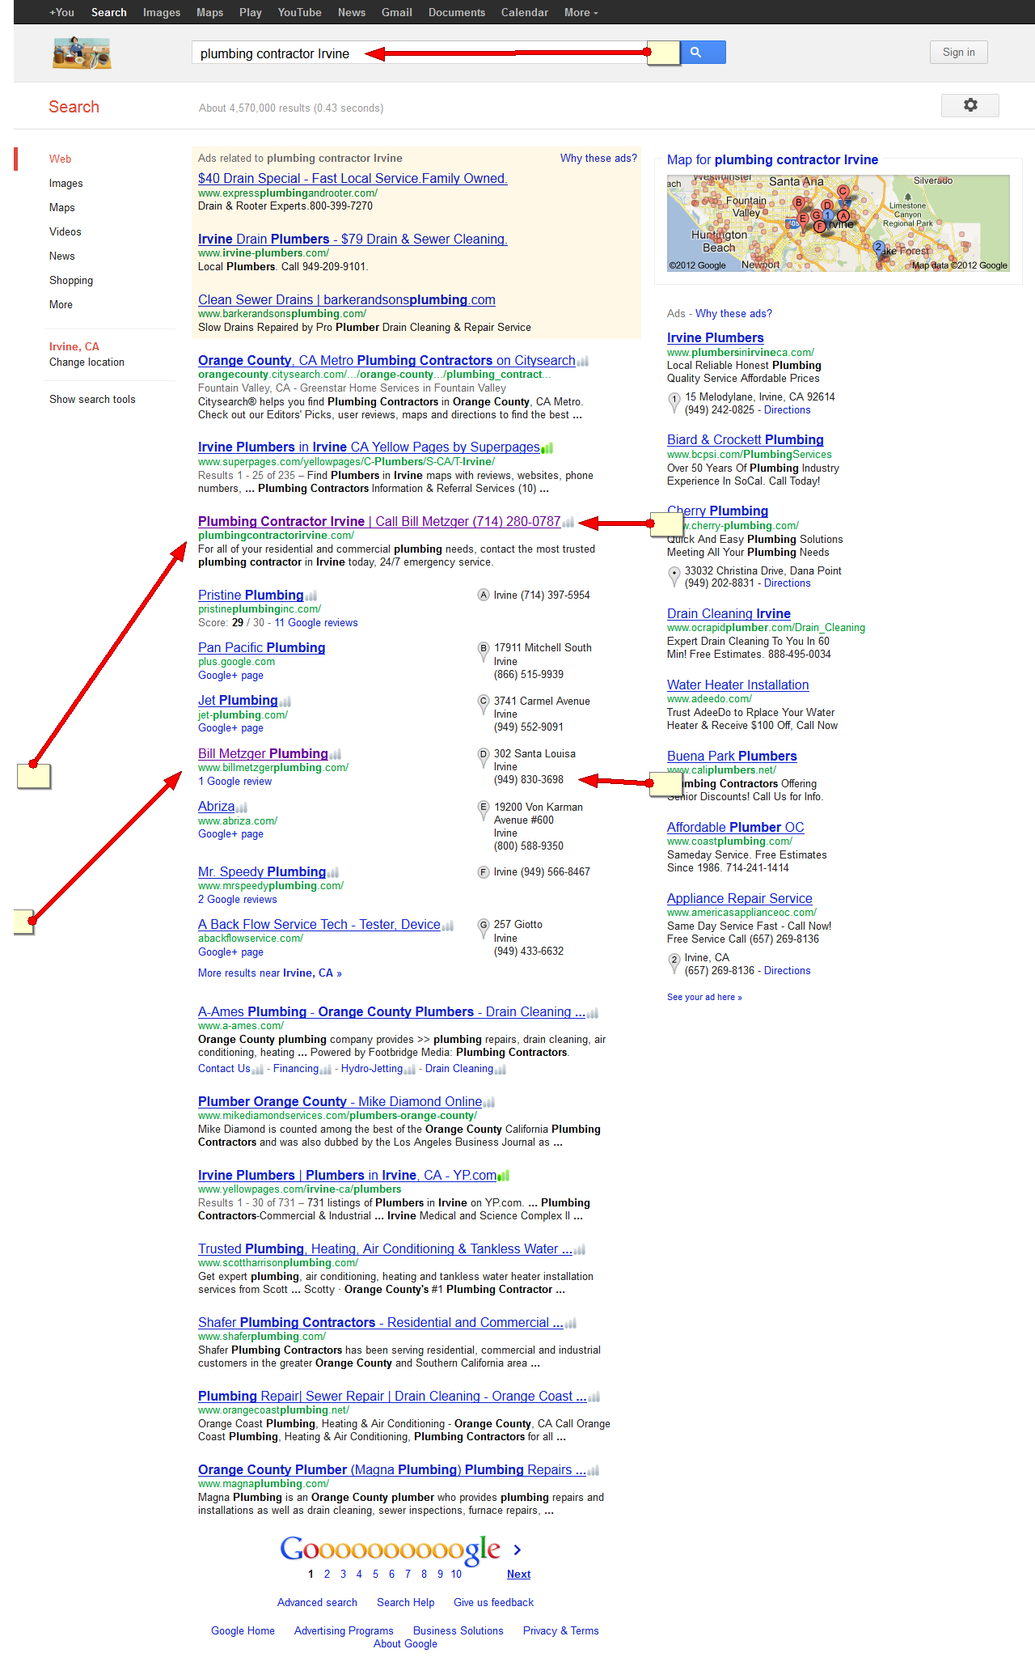Open the Water Heater Installation ad
Screen dimensions: 1035x1666
click(737, 685)
